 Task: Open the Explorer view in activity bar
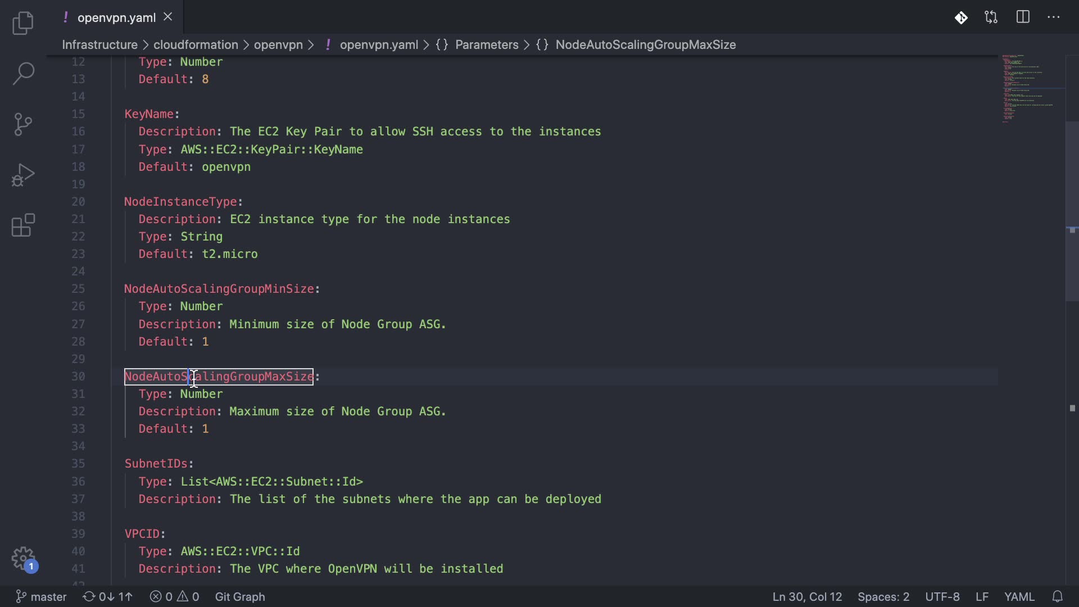(x=23, y=23)
